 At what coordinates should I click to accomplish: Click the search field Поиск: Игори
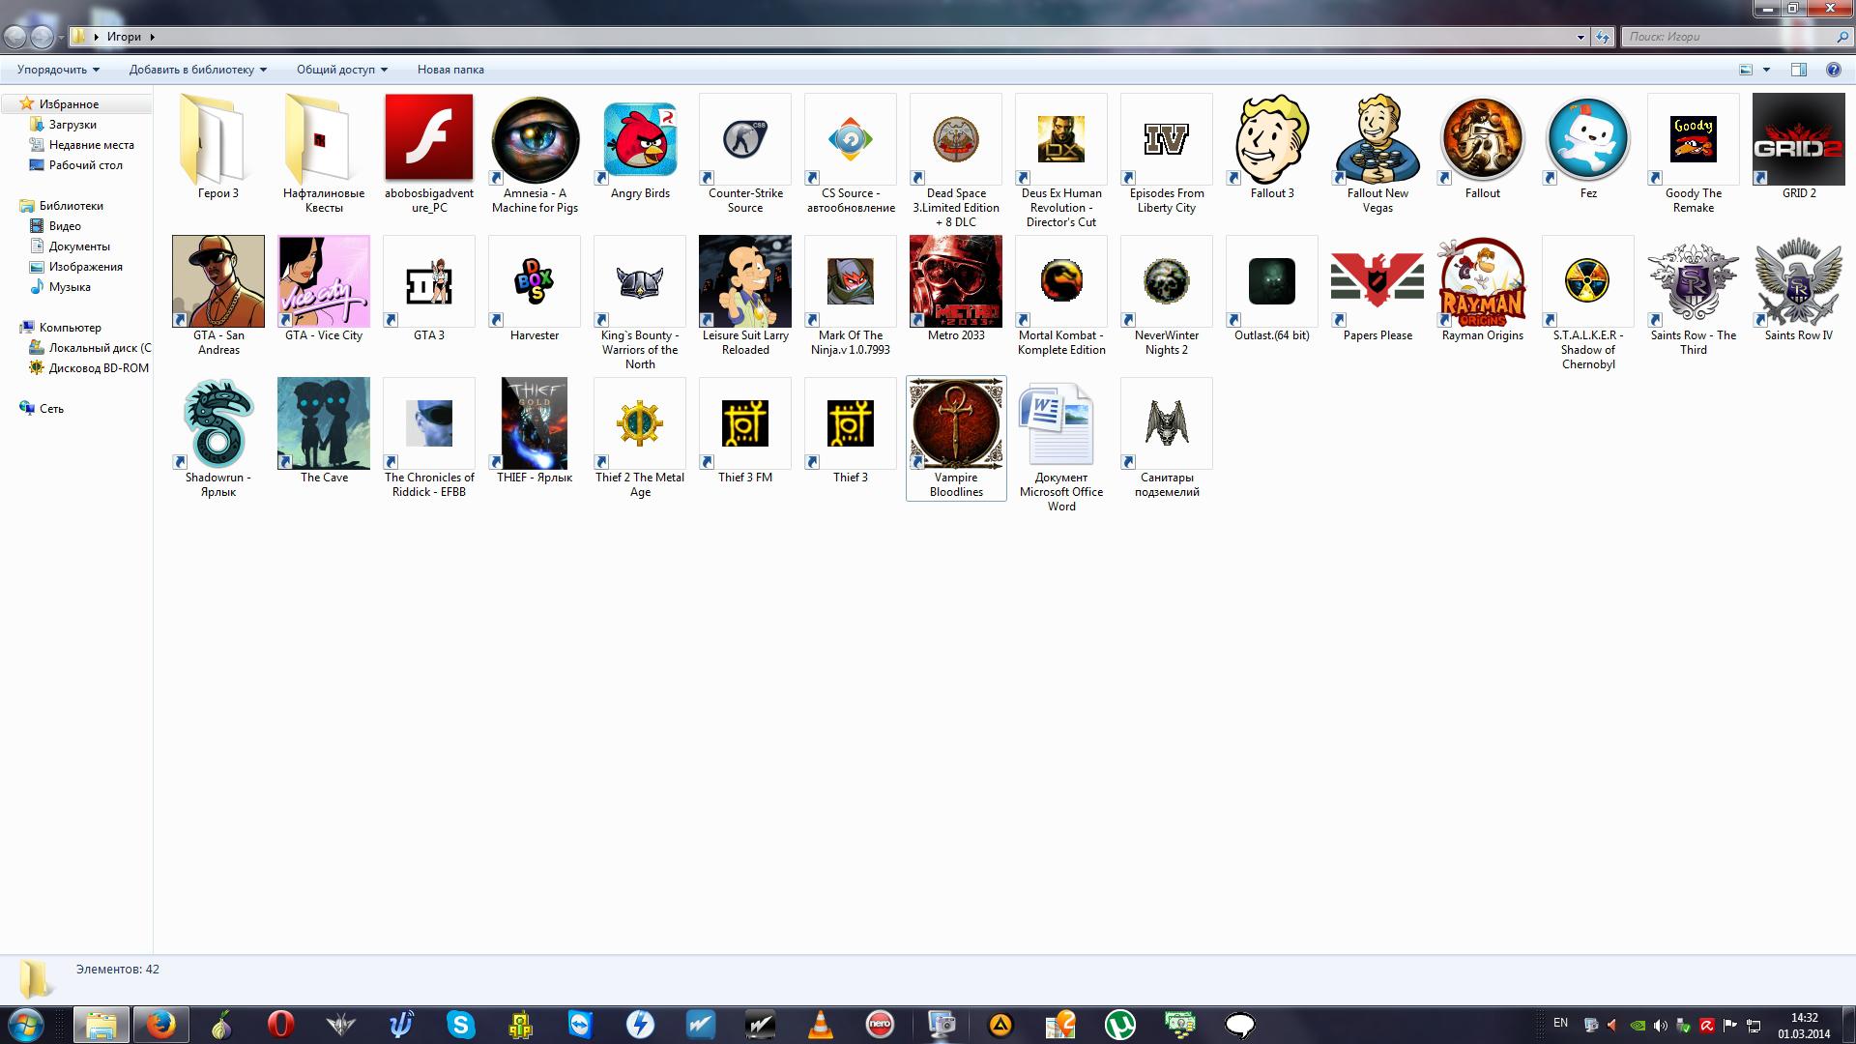[1730, 37]
